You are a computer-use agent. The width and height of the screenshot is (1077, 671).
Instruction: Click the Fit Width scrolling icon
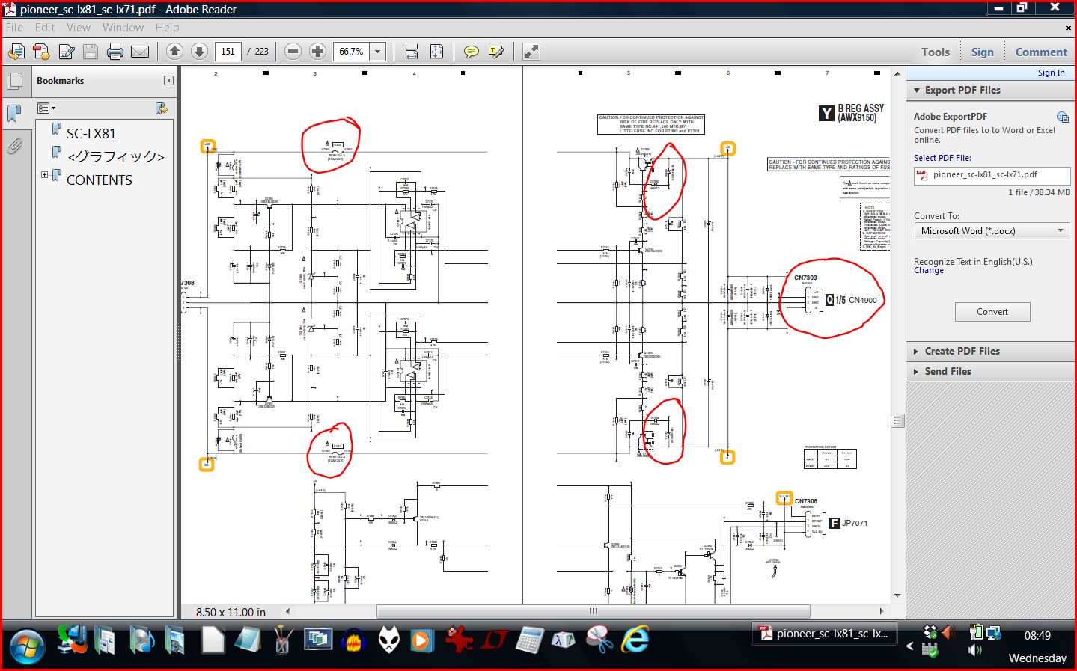[x=411, y=52]
